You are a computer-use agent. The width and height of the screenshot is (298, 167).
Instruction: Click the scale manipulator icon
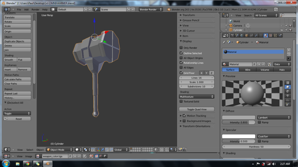pyautogui.click(x=111, y=150)
